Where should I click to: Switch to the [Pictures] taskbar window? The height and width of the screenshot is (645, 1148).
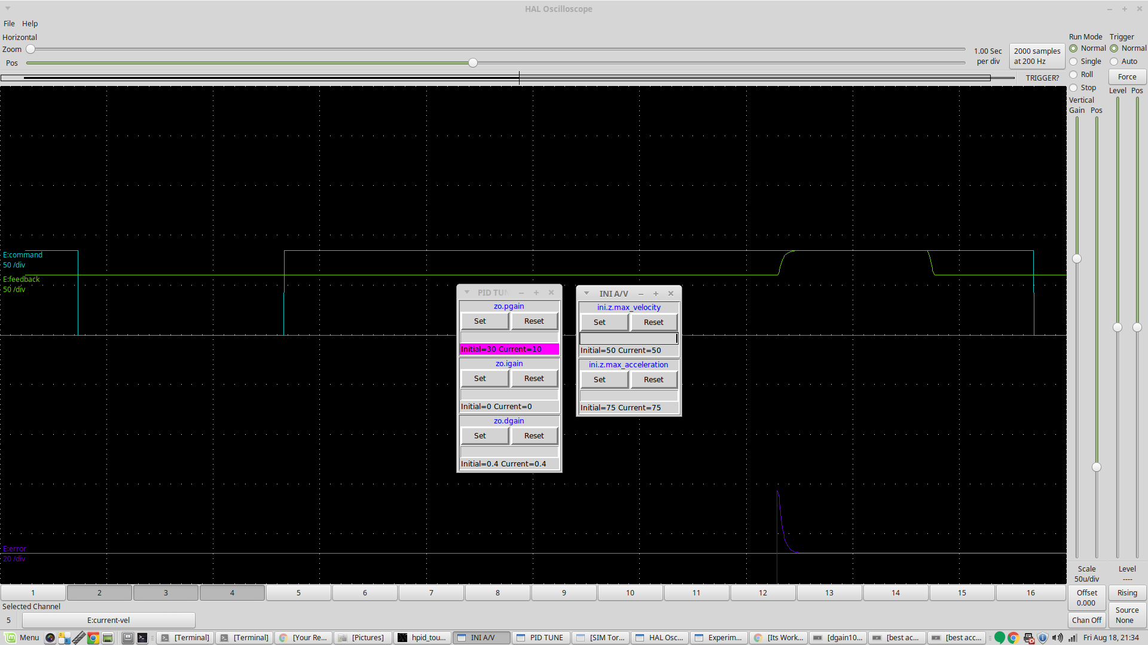(363, 638)
